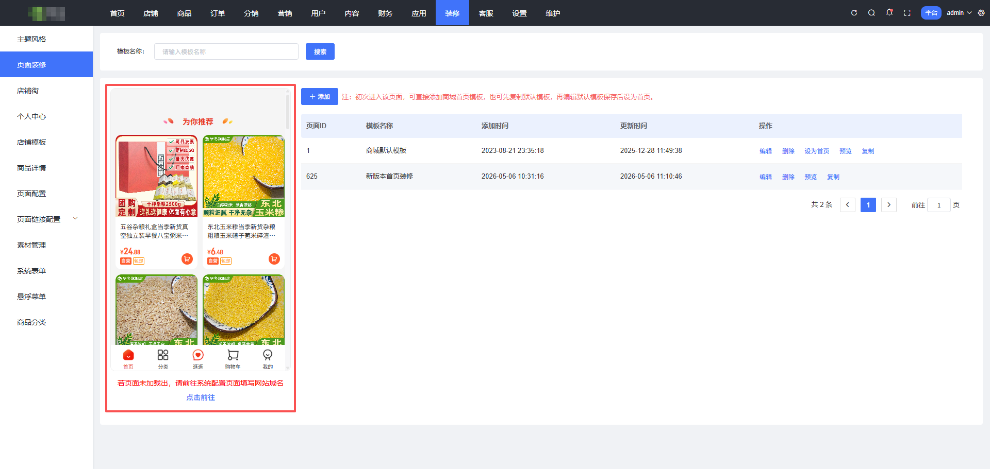Open the 首页 top menu
Screen dimensions: 990x469
point(118,13)
